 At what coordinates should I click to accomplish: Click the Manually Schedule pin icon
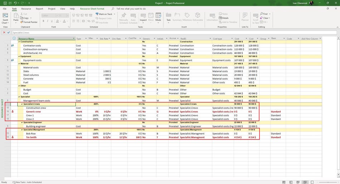(x=123, y=15)
